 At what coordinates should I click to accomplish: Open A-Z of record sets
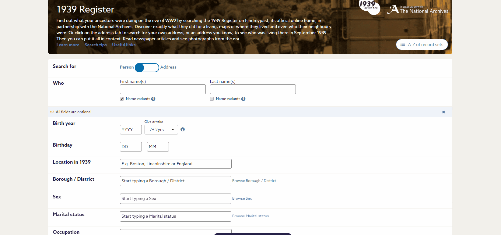coord(422,45)
